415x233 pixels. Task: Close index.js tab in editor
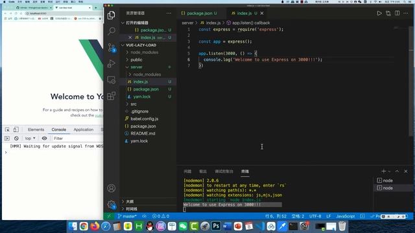pyautogui.click(x=262, y=13)
